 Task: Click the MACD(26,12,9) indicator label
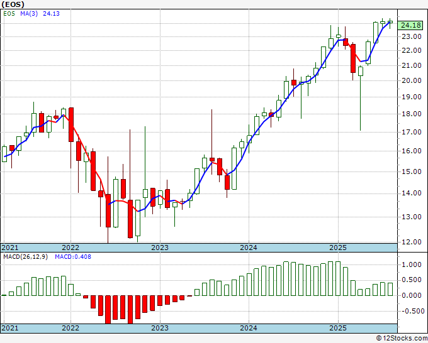(x=25, y=257)
